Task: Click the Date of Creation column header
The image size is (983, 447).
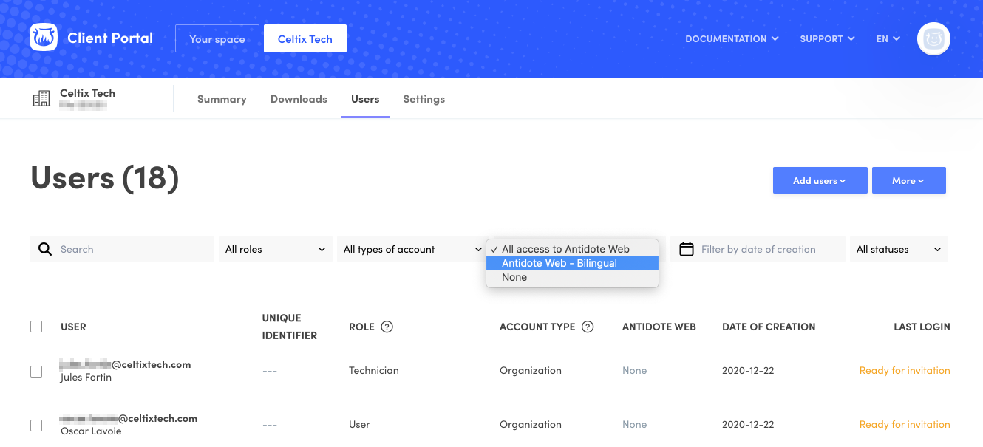Action: click(x=769, y=327)
